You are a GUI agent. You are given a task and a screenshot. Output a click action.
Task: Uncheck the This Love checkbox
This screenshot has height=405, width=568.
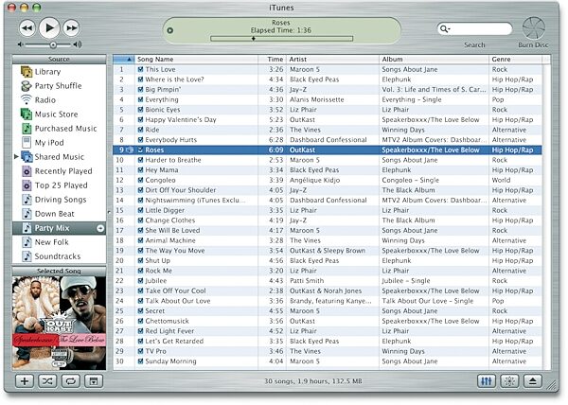click(x=140, y=69)
